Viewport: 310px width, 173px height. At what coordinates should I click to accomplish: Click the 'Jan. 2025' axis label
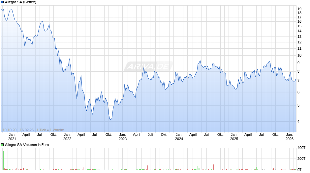click(x=234, y=137)
